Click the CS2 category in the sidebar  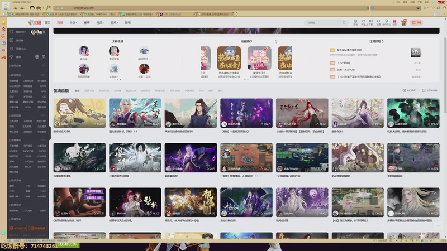pyautogui.click(x=44, y=96)
